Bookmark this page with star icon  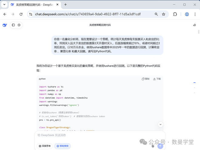[x=164, y=14]
